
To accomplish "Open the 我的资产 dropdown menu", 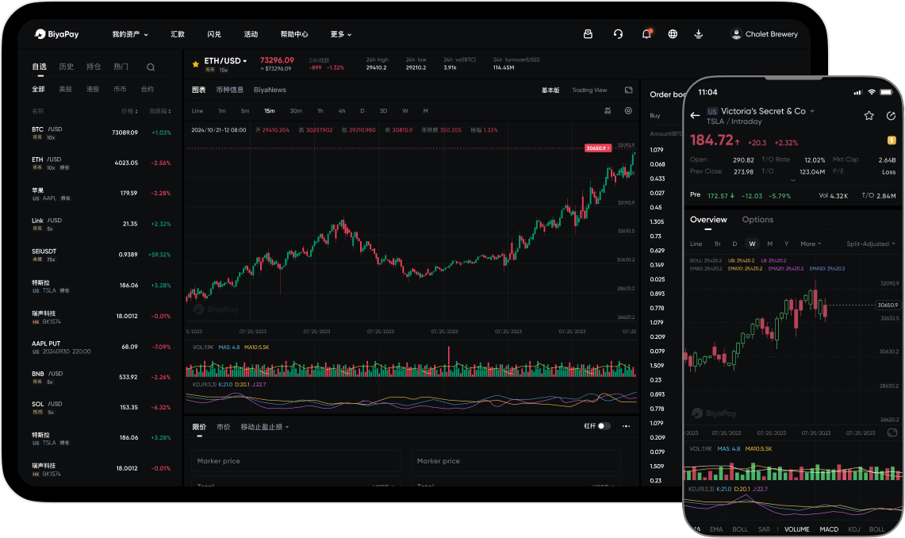I will coord(130,34).
